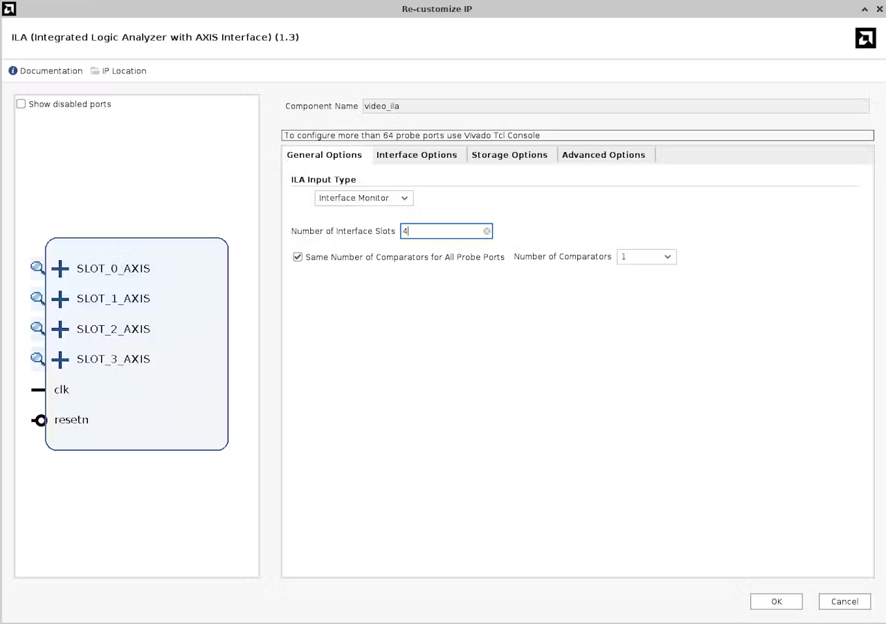
Task: Open the IP Location link
Action: 125,71
